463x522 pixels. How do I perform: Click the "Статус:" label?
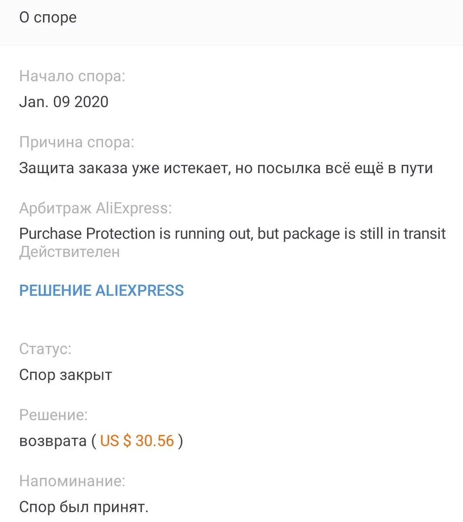click(45, 349)
